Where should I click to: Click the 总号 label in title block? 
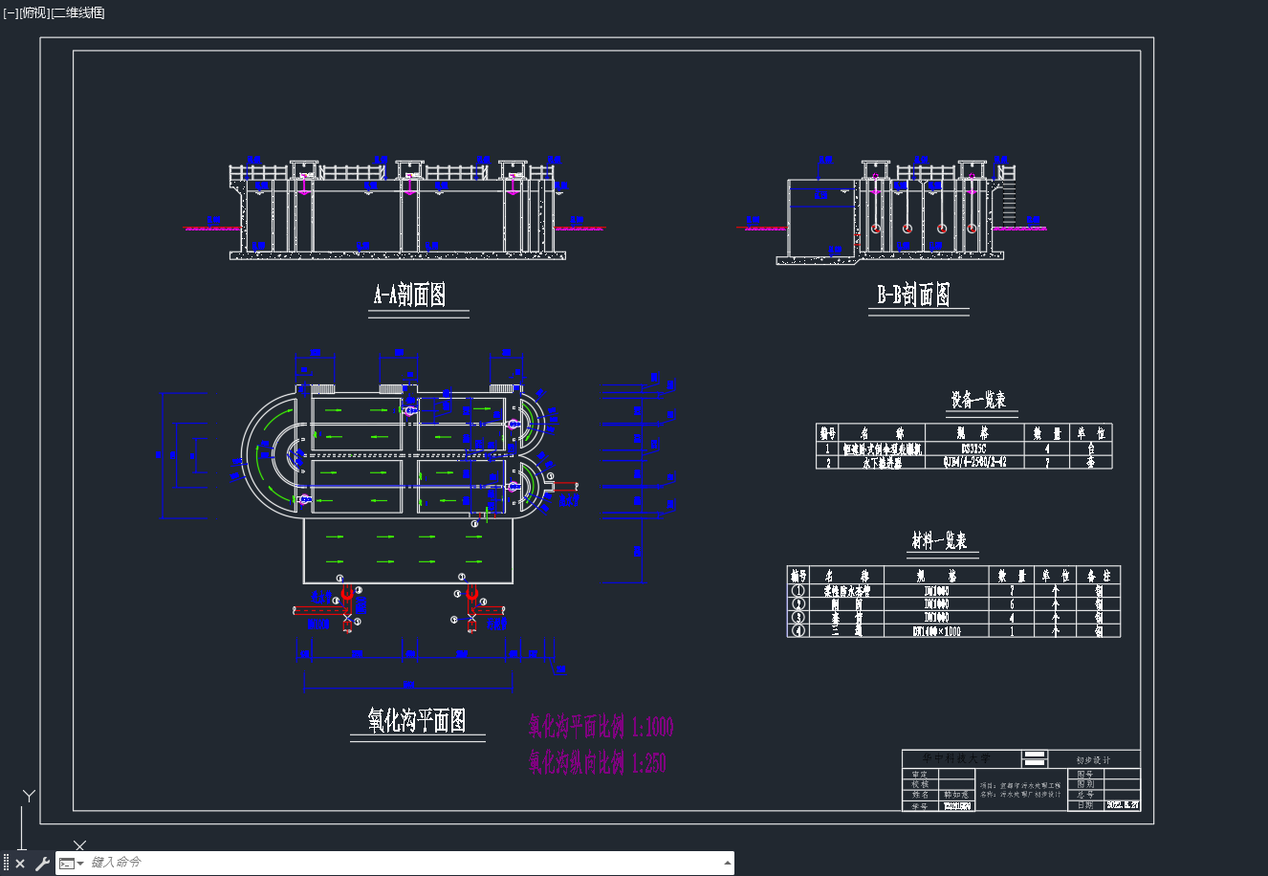pyautogui.click(x=1084, y=795)
